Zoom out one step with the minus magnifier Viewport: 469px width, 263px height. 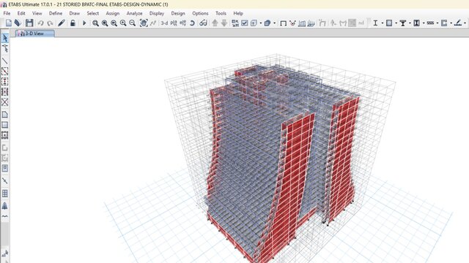[132, 23]
